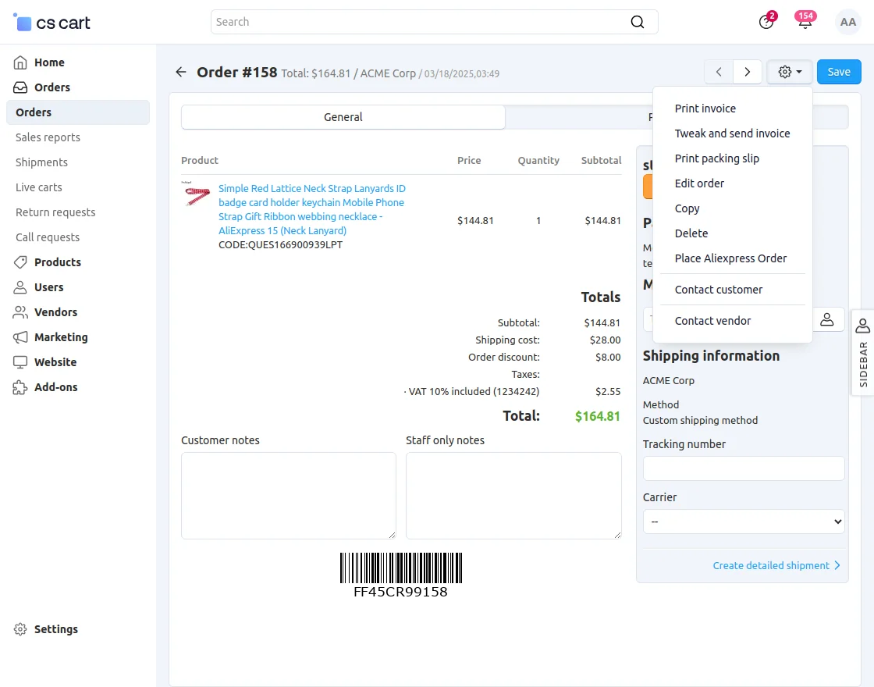Click the search magnifier icon
The height and width of the screenshot is (687, 874).
(638, 22)
